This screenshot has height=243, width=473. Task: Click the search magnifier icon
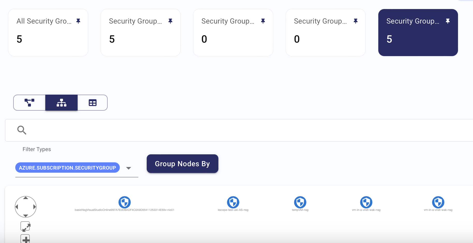[22, 130]
